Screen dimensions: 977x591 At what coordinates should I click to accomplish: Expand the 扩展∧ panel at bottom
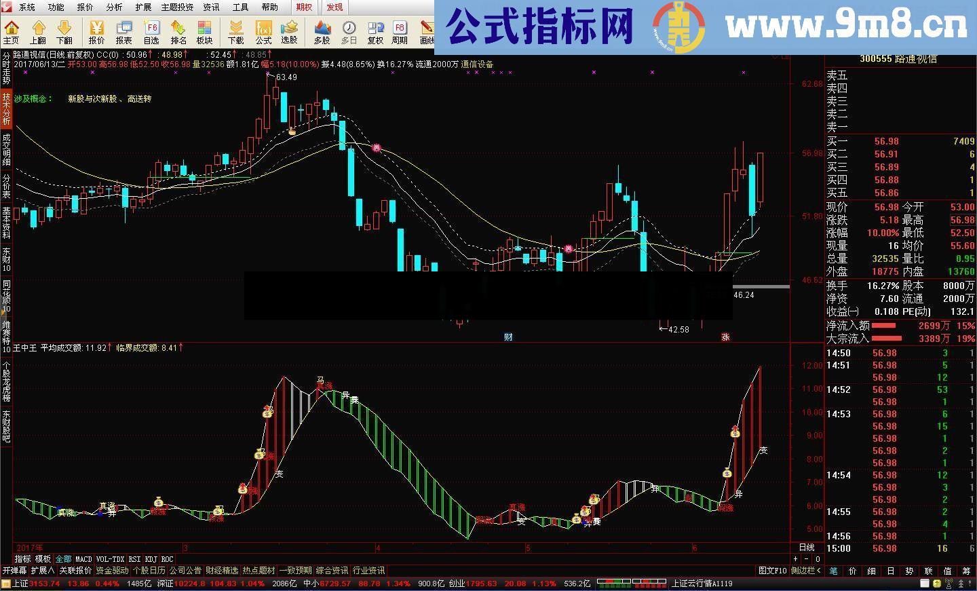tap(43, 571)
